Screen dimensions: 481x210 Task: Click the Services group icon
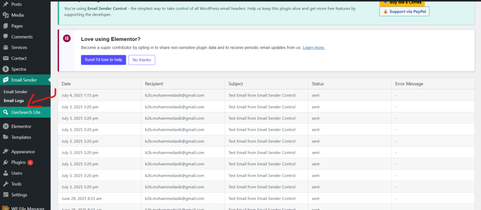click(x=6, y=47)
